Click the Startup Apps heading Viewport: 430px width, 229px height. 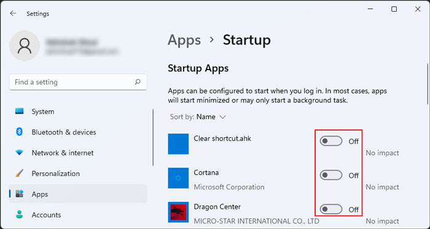[198, 68]
